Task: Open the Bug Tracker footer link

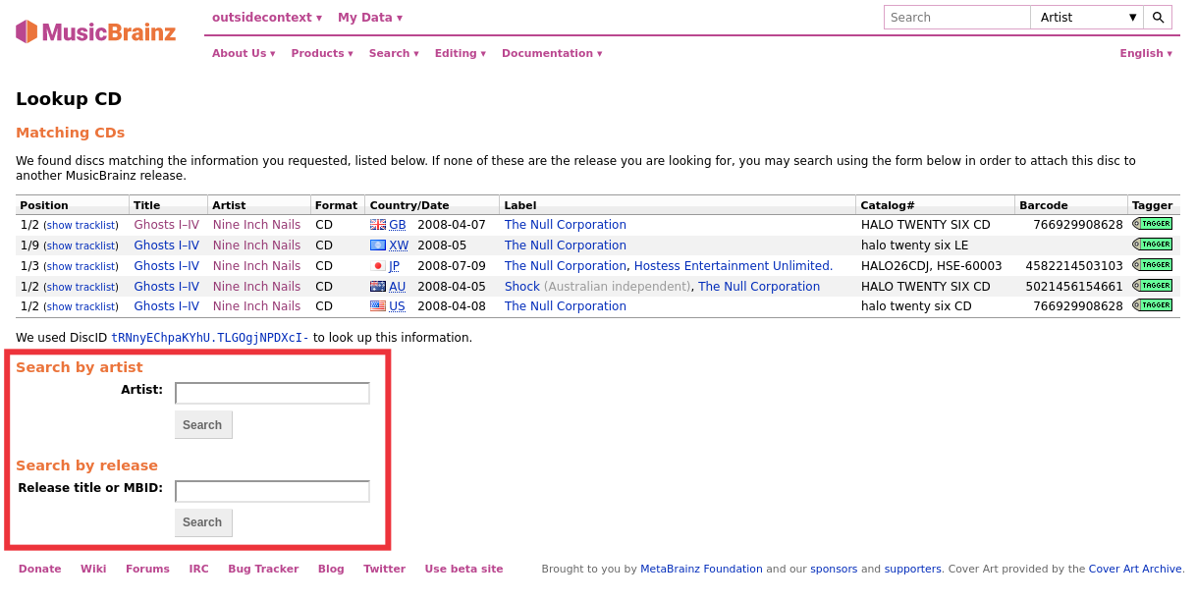Action: coord(263,569)
